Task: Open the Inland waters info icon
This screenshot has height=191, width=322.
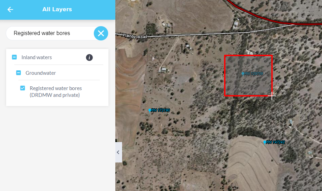Action: pyautogui.click(x=89, y=57)
